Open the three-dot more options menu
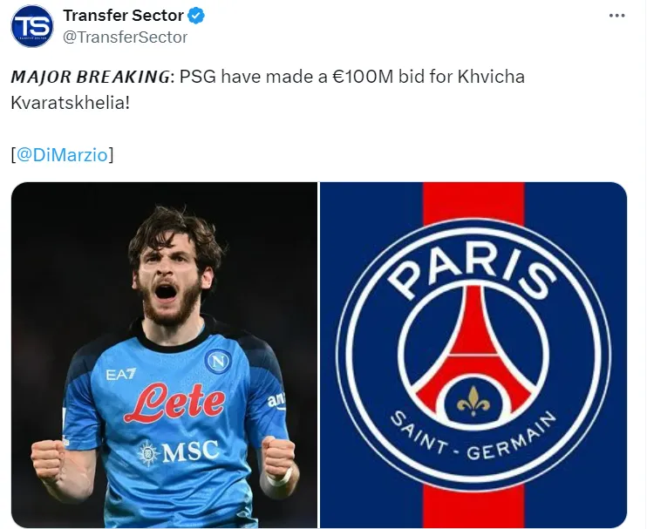This screenshot has height=529, width=647. (616, 16)
